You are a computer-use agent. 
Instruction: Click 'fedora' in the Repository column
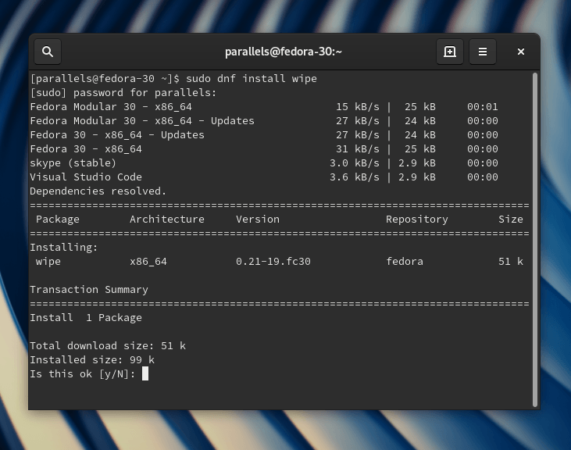pyautogui.click(x=405, y=262)
